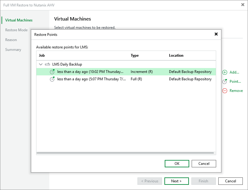
Task: Confirm restore point selection with OK
Action: (177, 163)
